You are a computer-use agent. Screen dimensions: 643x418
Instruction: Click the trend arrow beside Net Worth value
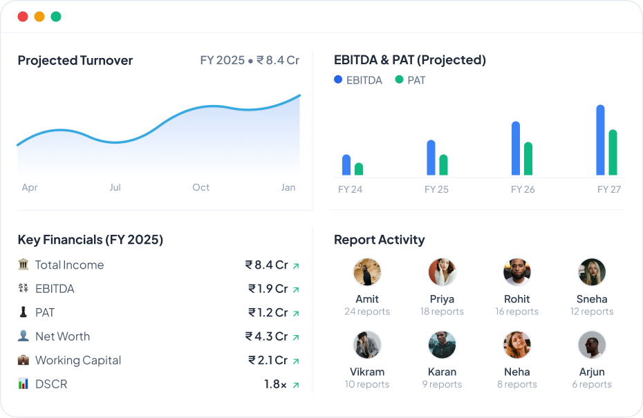pyautogui.click(x=296, y=337)
